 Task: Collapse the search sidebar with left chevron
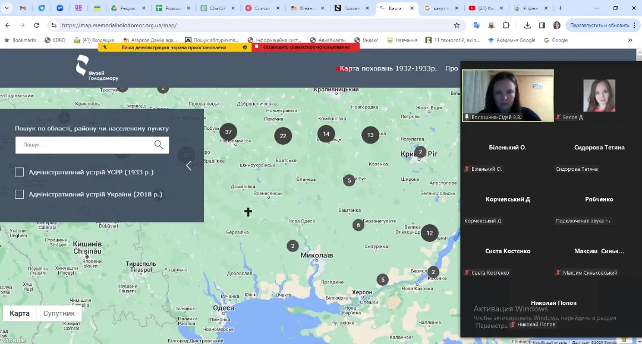click(189, 165)
